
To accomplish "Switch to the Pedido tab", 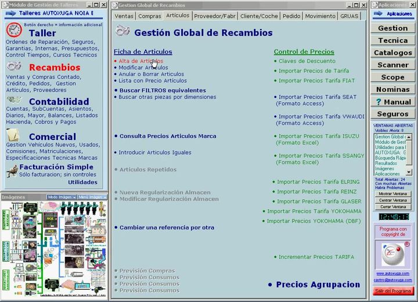I will click(291, 16).
